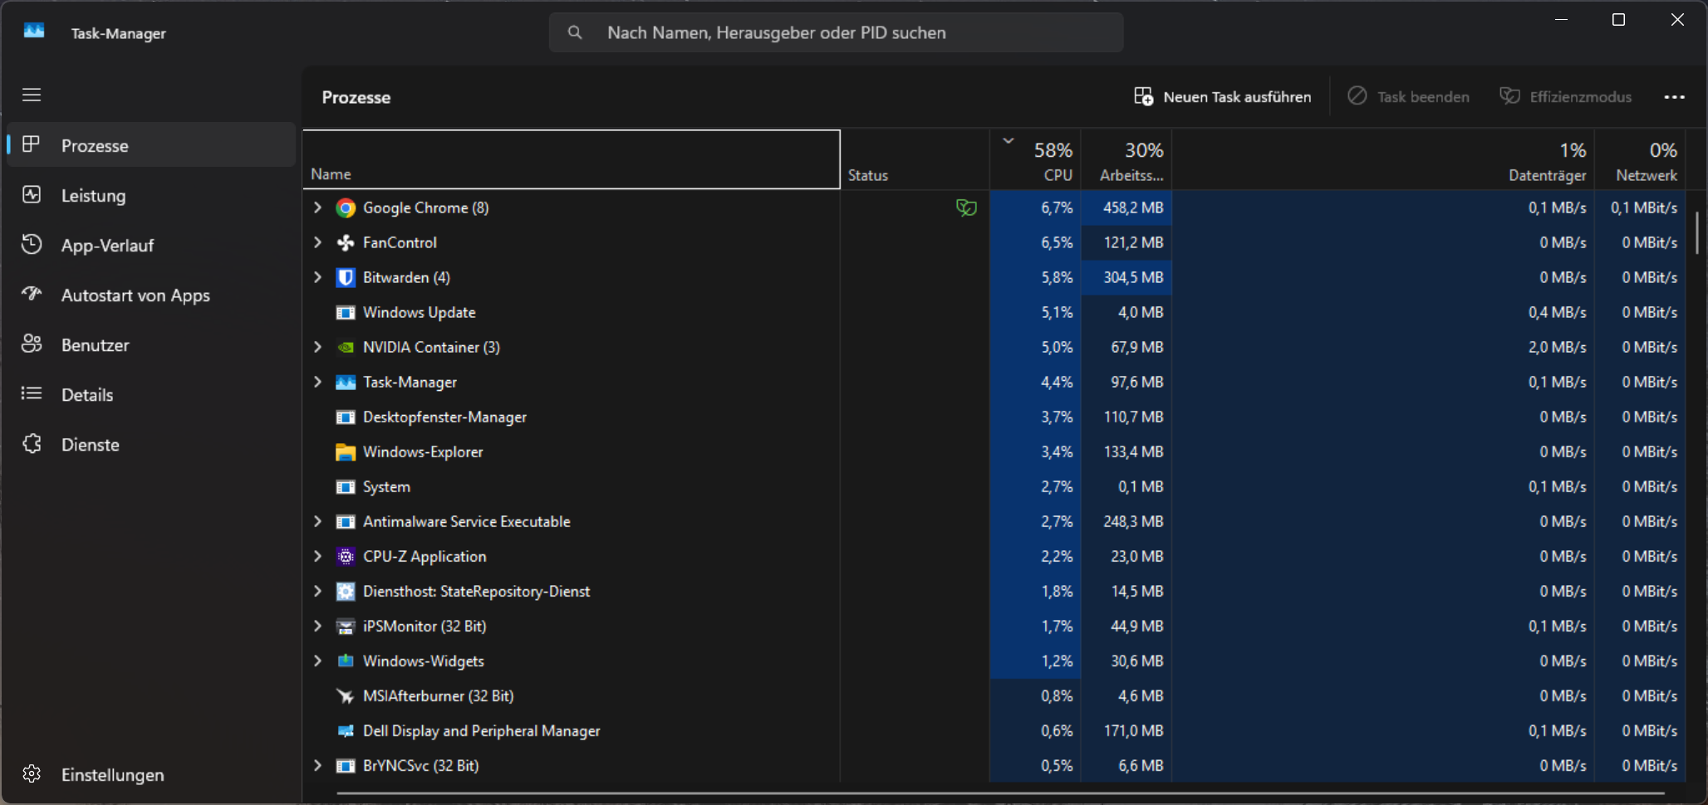The width and height of the screenshot is (1708, 805).
Task: Click the Task-Manager app icon in title bar
Action: 34,32
